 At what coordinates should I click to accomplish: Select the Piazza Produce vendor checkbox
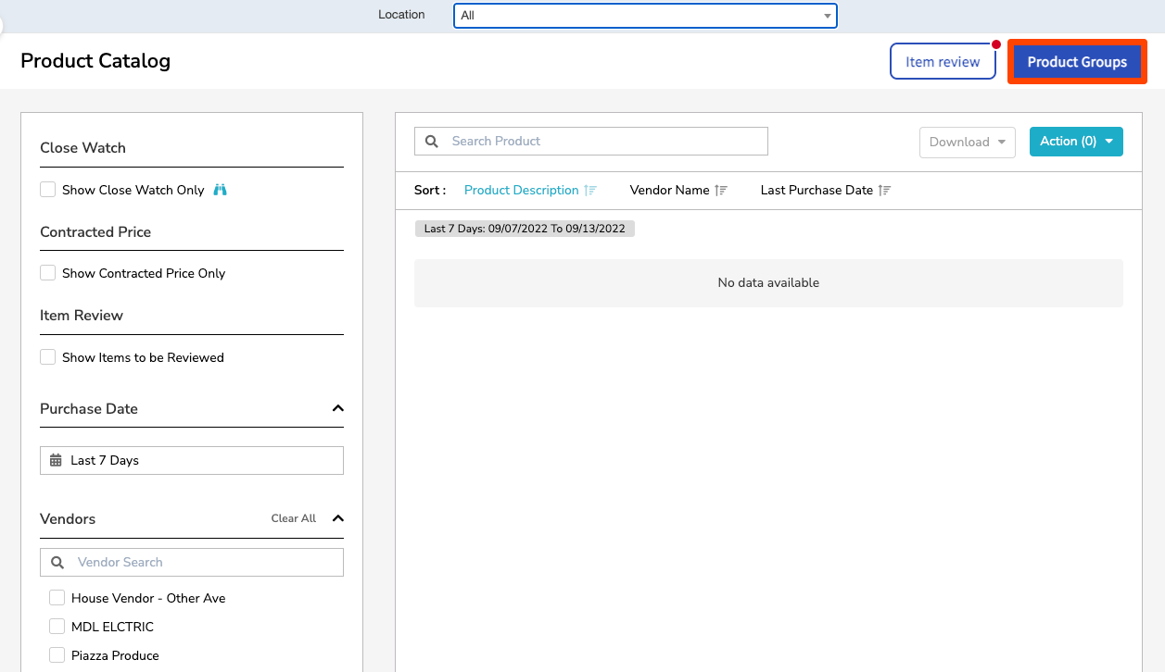tap(57, 654)
